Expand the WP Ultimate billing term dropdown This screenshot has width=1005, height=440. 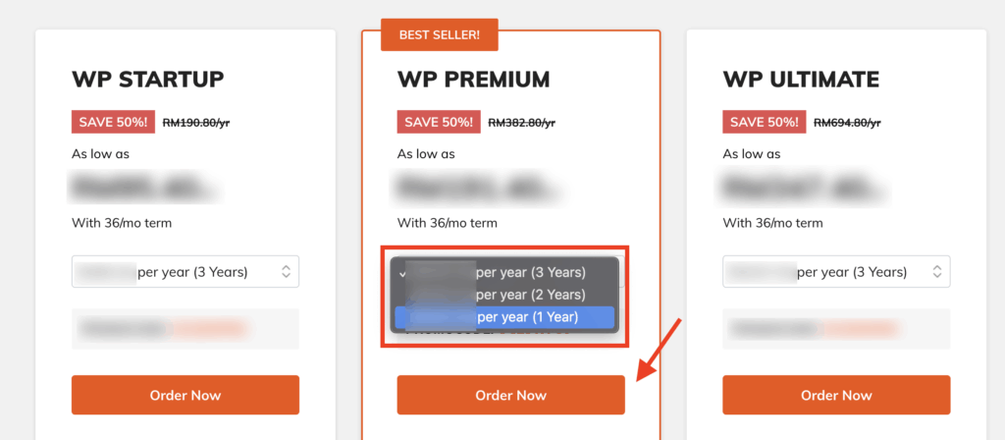(x=836, y=272)
